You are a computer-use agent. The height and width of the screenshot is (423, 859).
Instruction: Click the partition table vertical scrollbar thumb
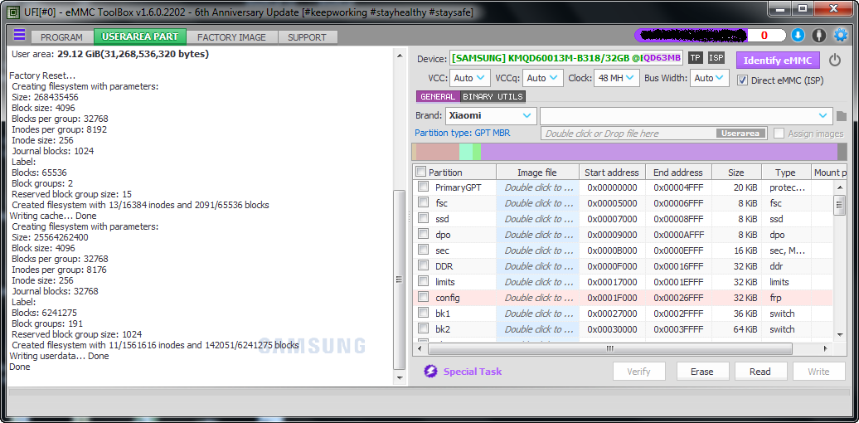(838, 204)
